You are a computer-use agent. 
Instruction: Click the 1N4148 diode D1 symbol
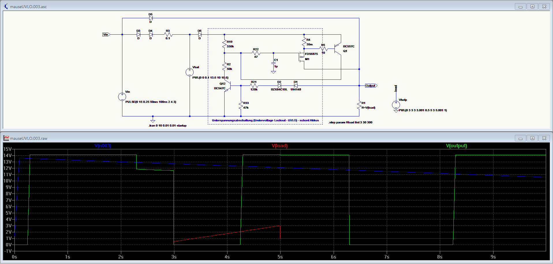[x=296, y=86]
